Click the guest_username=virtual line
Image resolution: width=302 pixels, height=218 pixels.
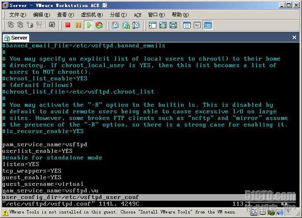pyautogui.click(x=43, y=184)
